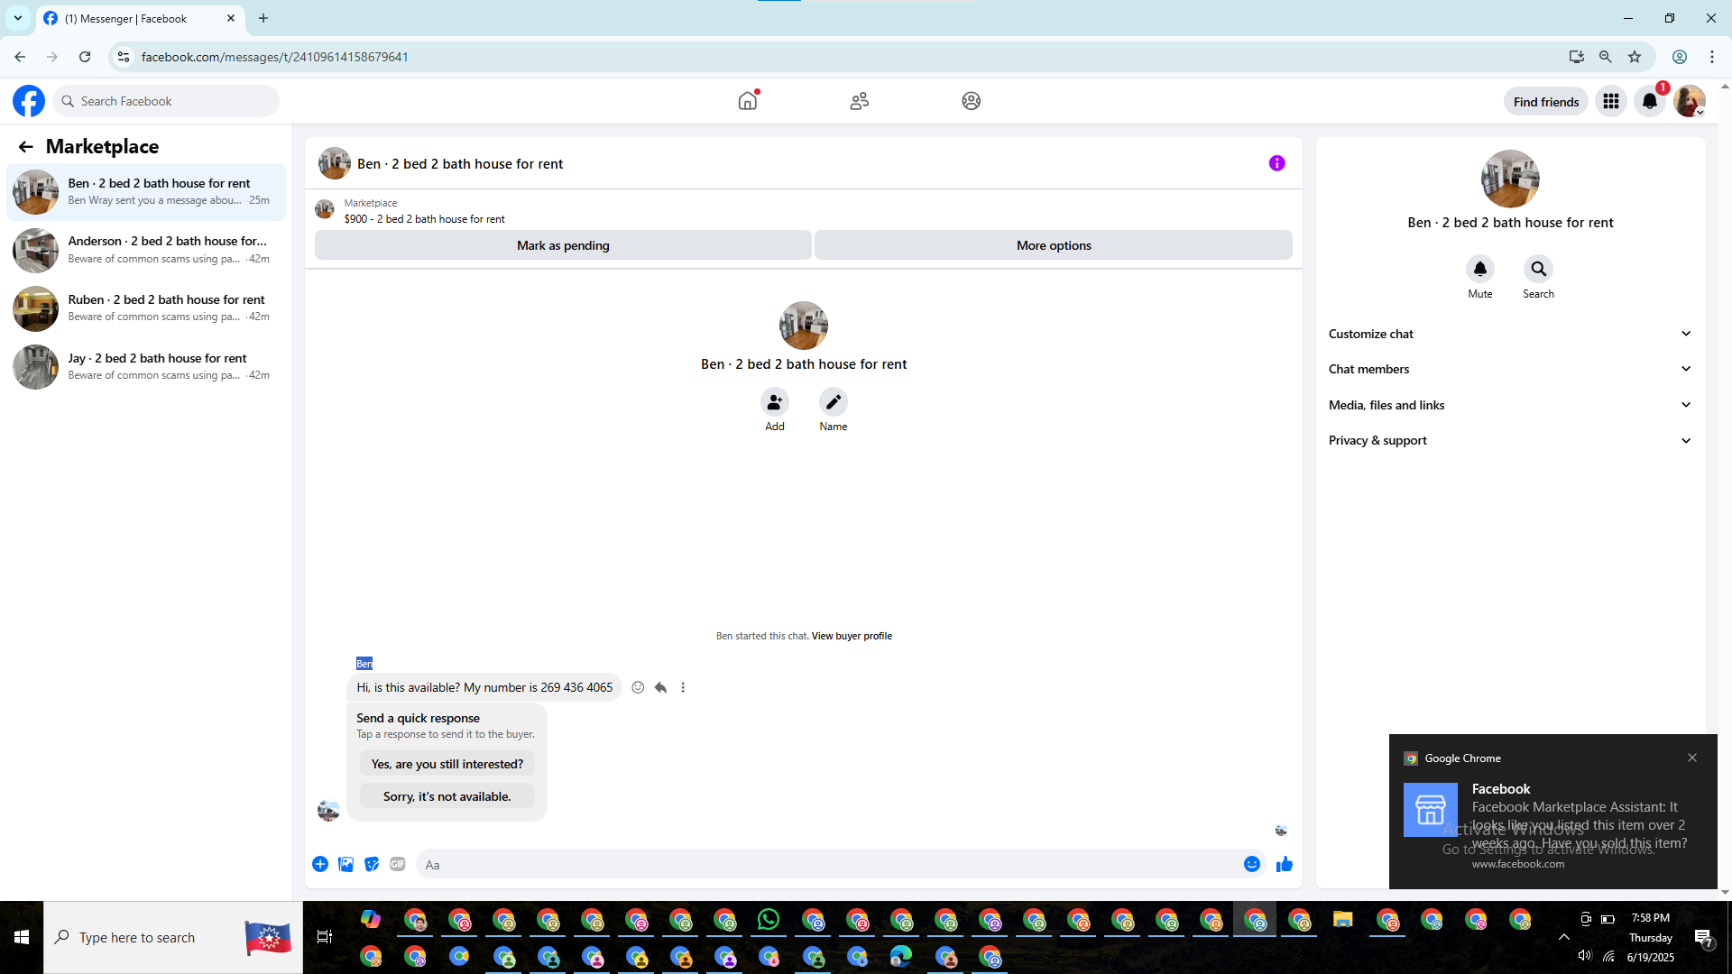Send quick response 'Sorry, it's not available.'

(x=447, y=796)
